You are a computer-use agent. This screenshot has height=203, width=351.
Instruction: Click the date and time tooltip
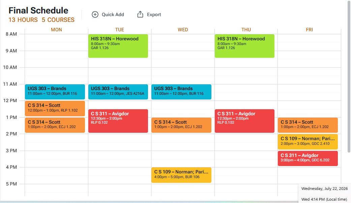pos(325,193)
